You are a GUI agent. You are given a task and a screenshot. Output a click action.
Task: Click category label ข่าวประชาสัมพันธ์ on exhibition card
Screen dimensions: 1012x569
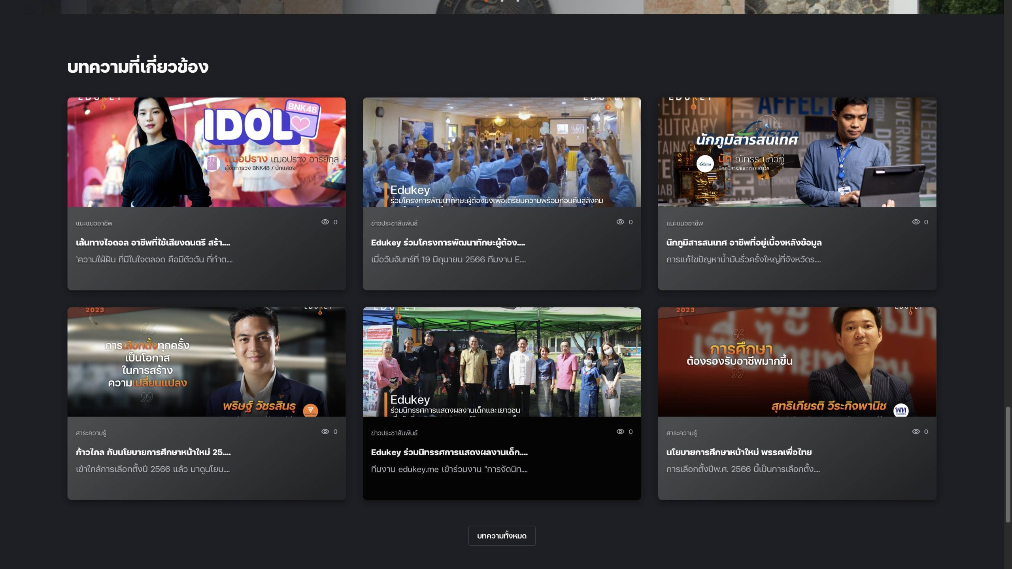pyautogui.click(x=394, y=433)
